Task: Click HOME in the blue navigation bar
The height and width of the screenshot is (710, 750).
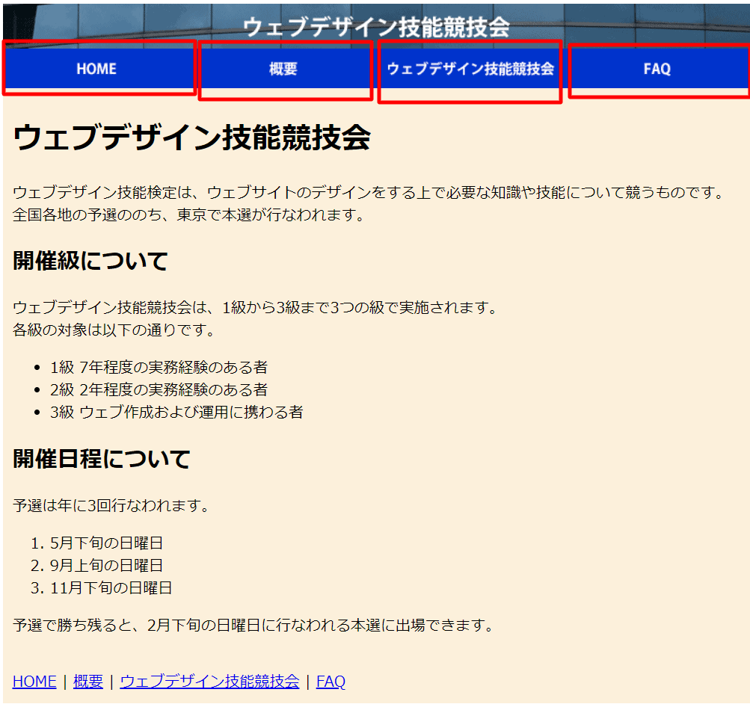Action: (x=96, y=69)
